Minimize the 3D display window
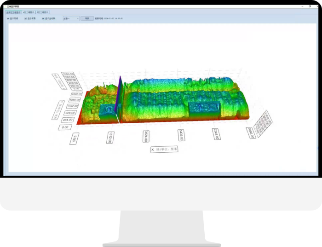322x247 pixels. (303, 6)
